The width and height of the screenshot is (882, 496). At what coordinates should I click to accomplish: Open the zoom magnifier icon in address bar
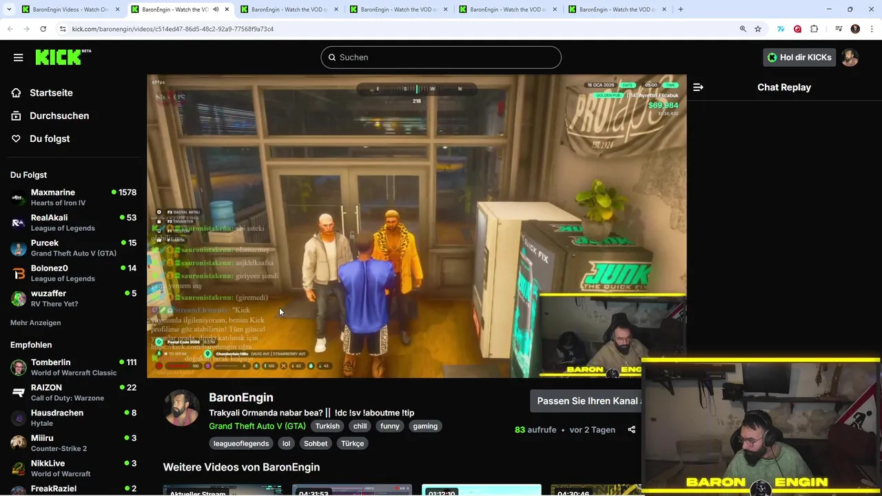click(743, 29)
